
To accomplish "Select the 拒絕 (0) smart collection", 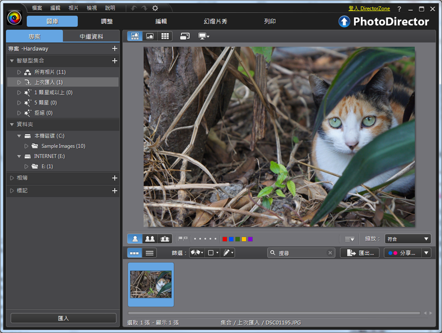I will tap(62, 113).
